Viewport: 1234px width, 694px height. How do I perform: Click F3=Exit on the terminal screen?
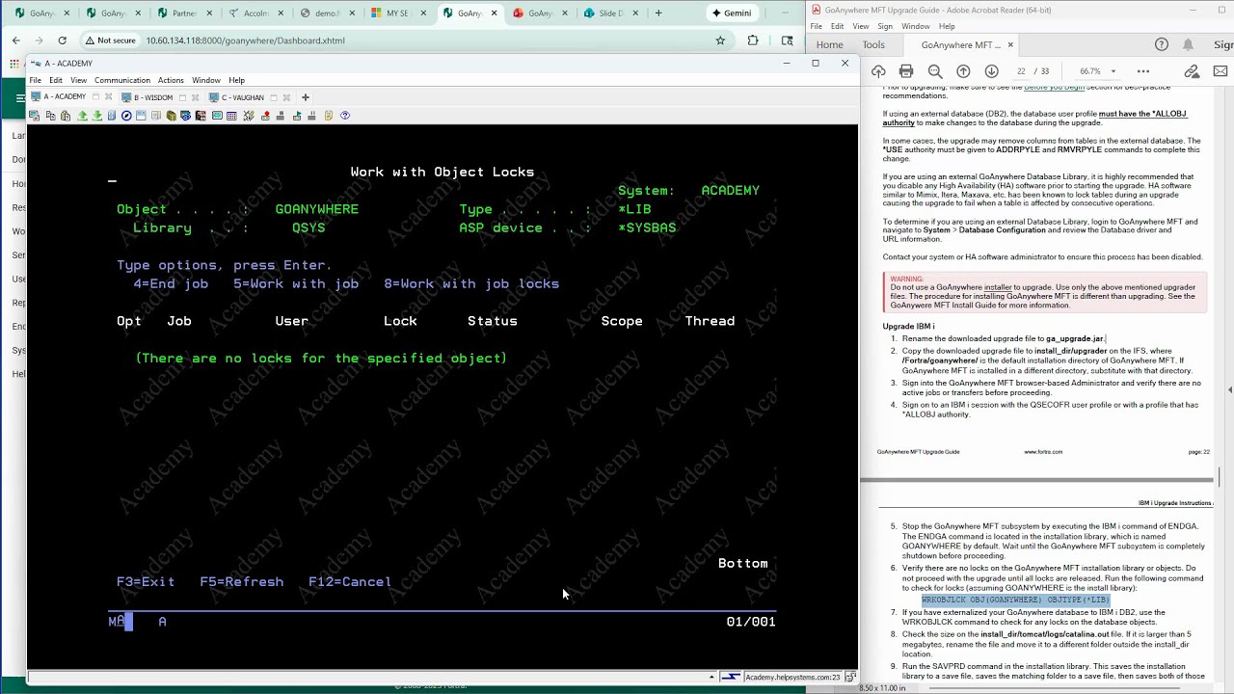[x=146, y=582]
